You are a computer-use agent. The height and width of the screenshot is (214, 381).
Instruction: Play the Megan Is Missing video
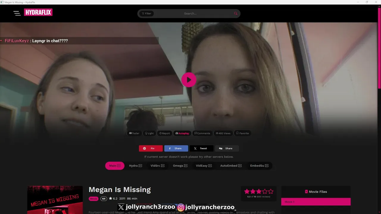(189, 80)
